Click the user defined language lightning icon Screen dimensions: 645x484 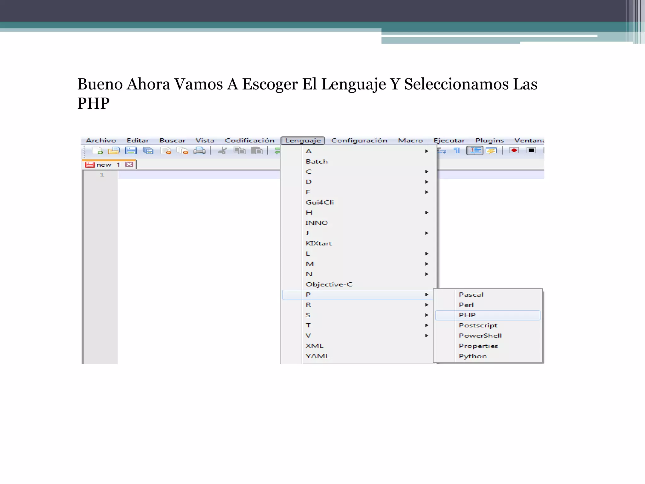[x=491, y=151]
